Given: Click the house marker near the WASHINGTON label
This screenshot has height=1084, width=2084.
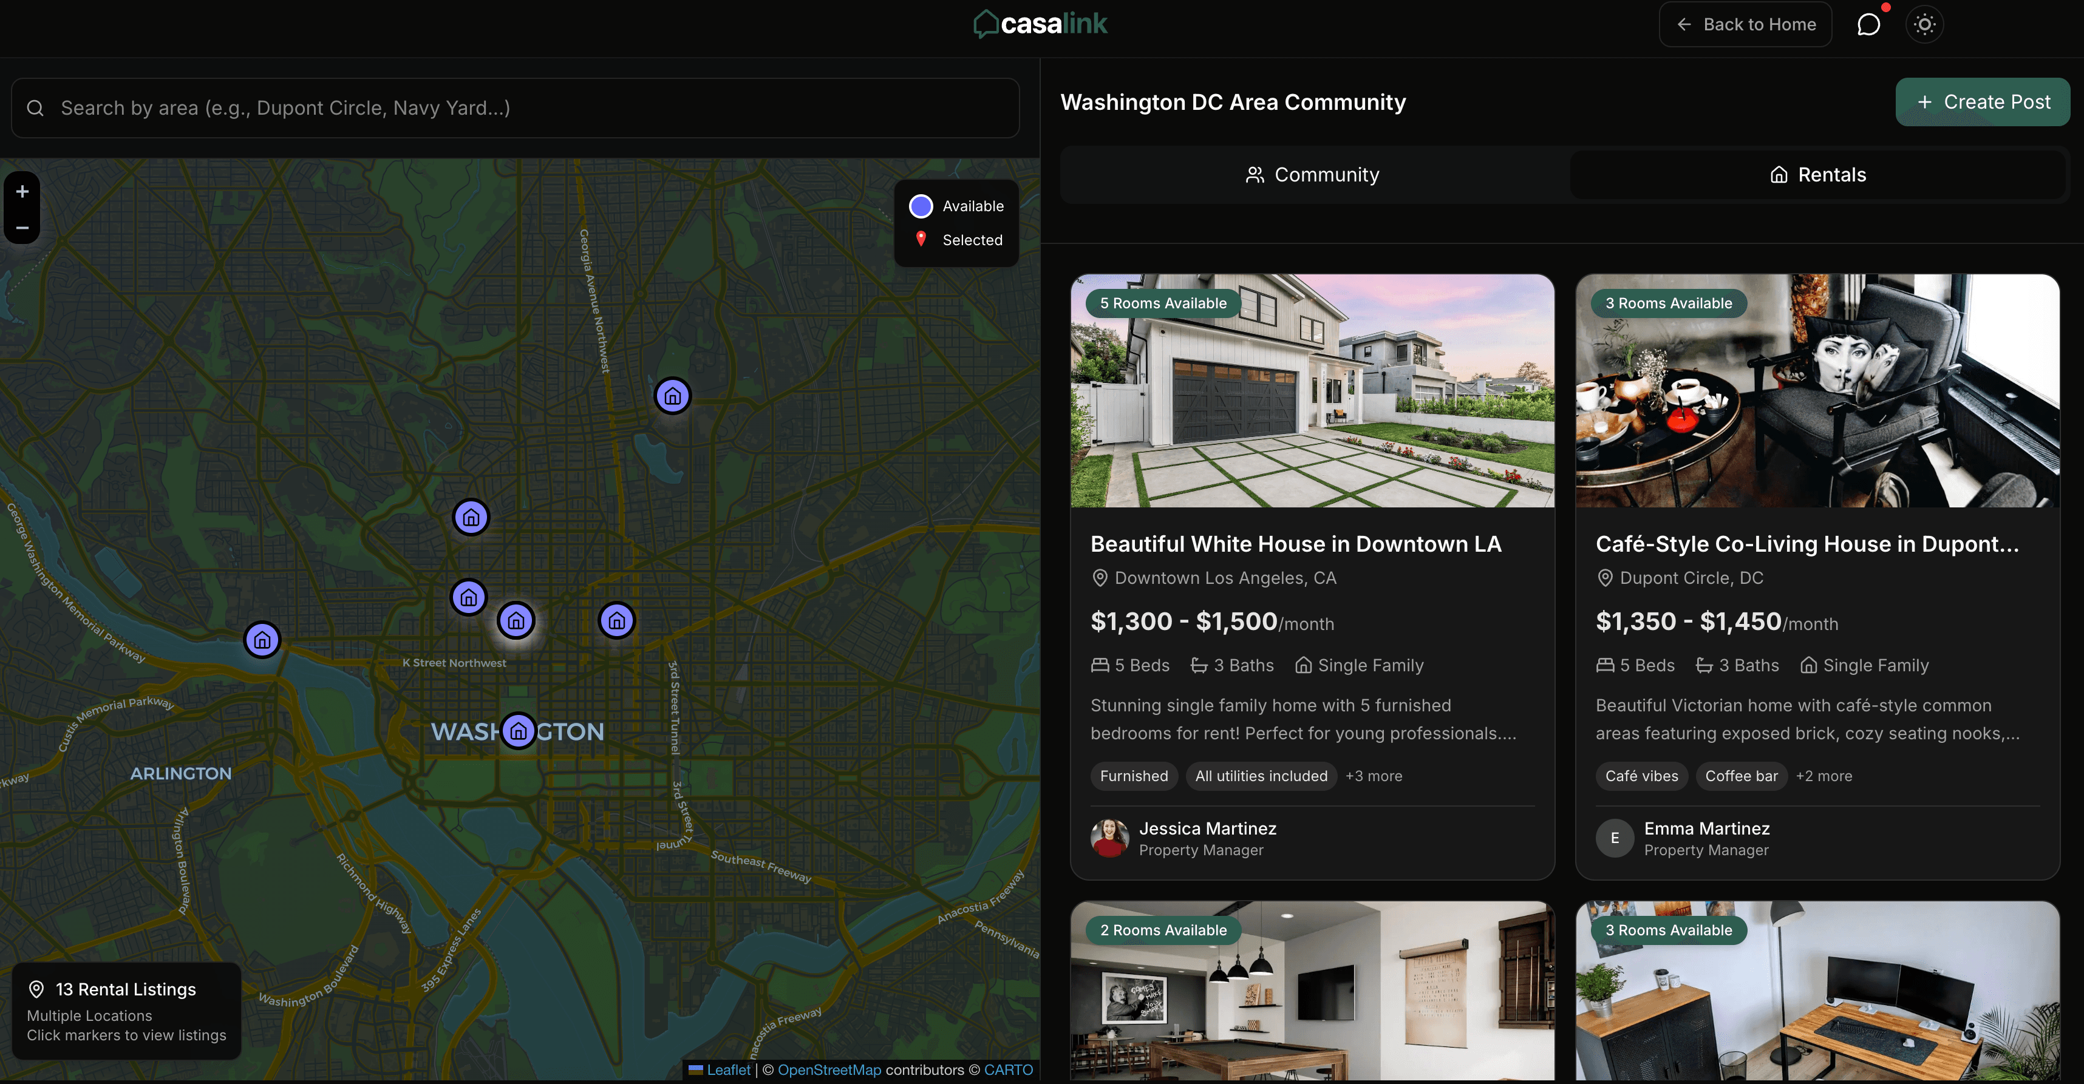Looking at the screenshot, I should coord(519,731).
